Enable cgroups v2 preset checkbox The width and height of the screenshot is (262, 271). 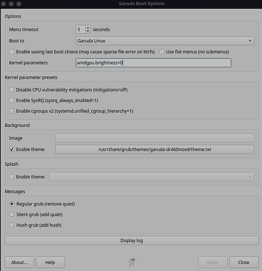12,111
